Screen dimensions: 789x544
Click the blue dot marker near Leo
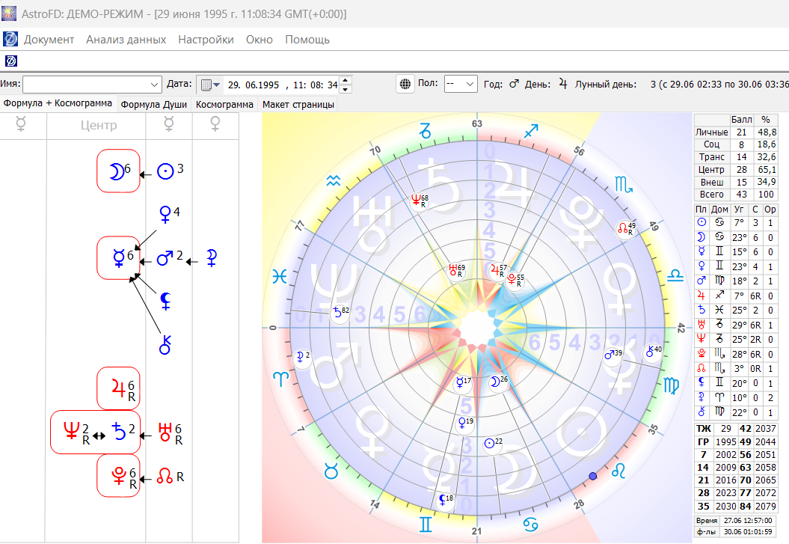click(593, 476)
